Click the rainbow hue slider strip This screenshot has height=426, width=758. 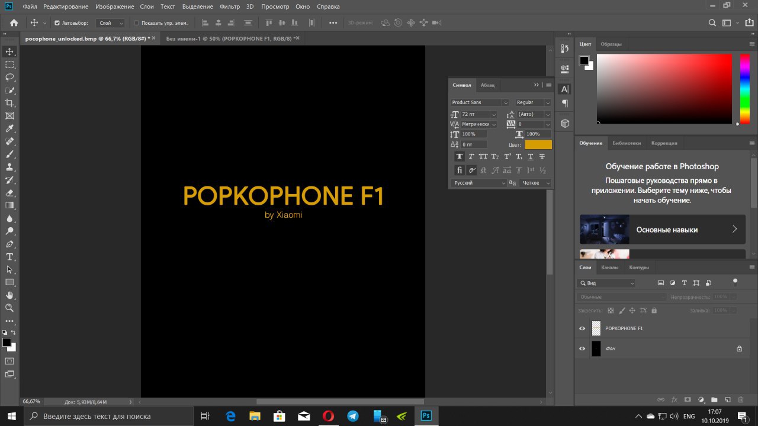click(745, 89)
